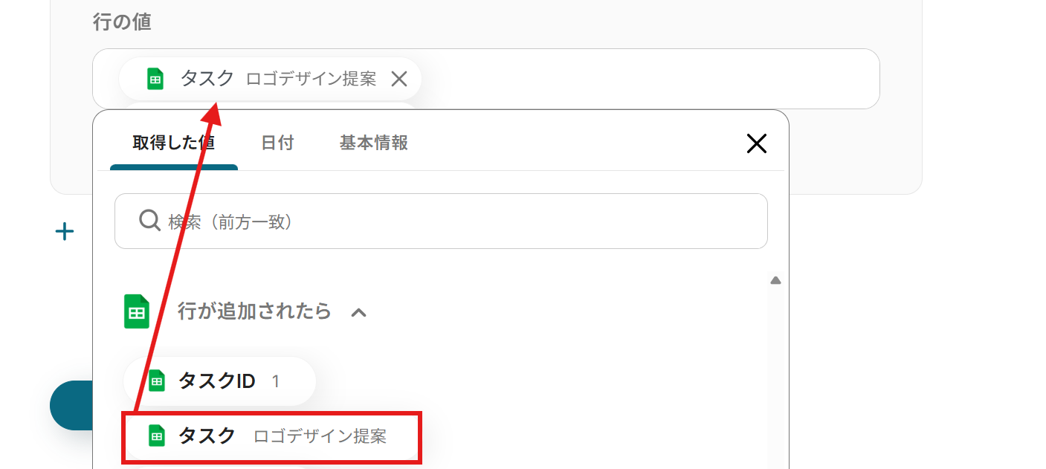Click the plus icon on the left
Image resolution: width=1046 pixels, height=469 pixels.
(x=65, y=232)
